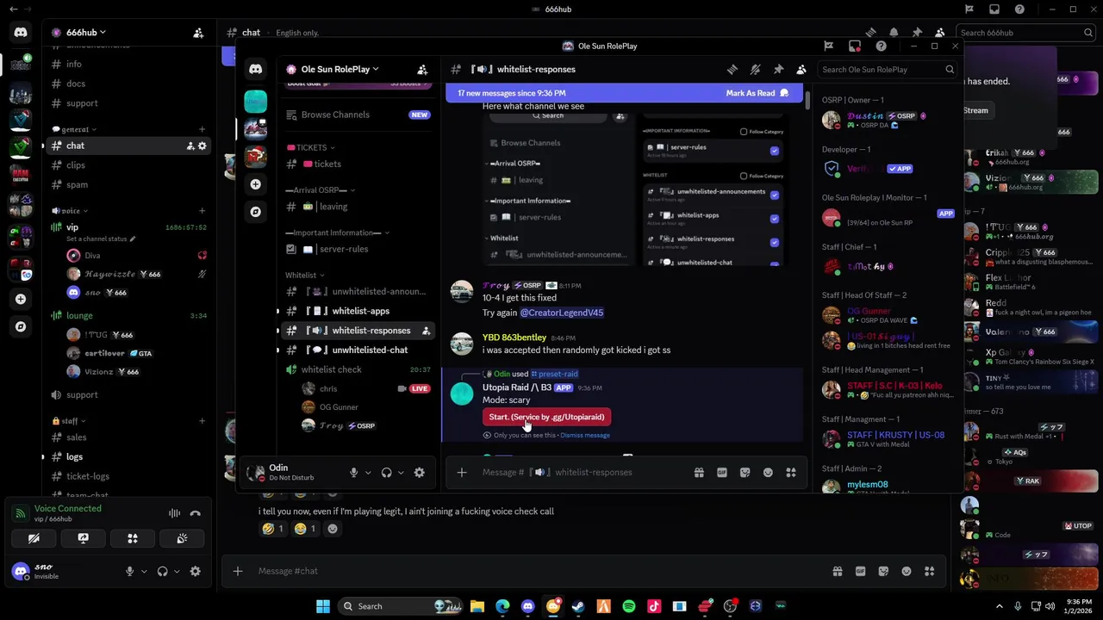This screenshot has width=1103, height=620.
Task: Open help icon in Ole Sun RolePlay title bar
Action: [881, 46]
